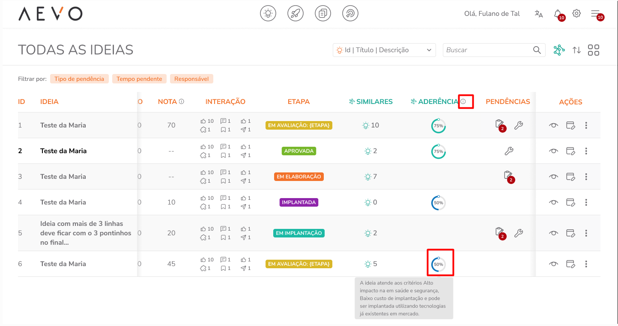View idea 3 with eye icon
618x326 pixels.
click(553, 177)
